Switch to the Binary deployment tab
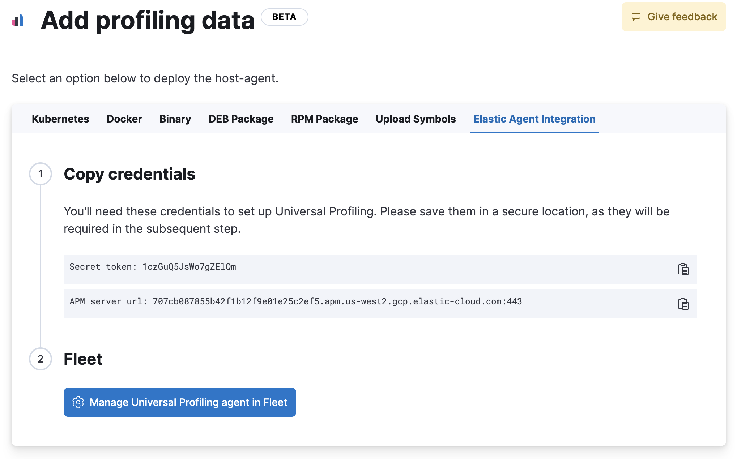 click(175, 119)
